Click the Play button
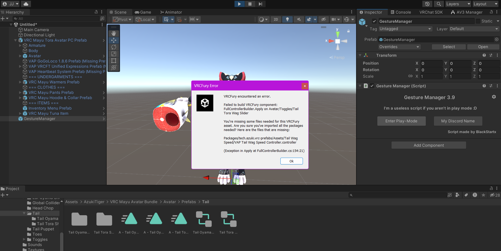The image size is (501, 251). pyautogui.click(x=239, y=4)
